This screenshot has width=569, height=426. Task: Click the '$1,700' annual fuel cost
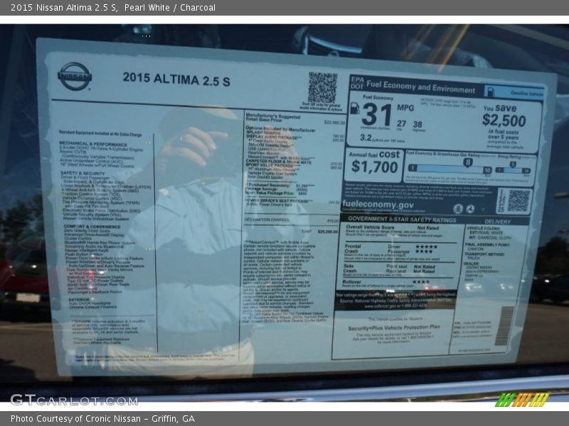[x=375, y=167]
